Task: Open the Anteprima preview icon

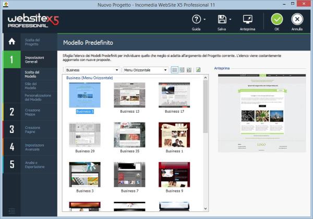Action: (x=248, y=20)
